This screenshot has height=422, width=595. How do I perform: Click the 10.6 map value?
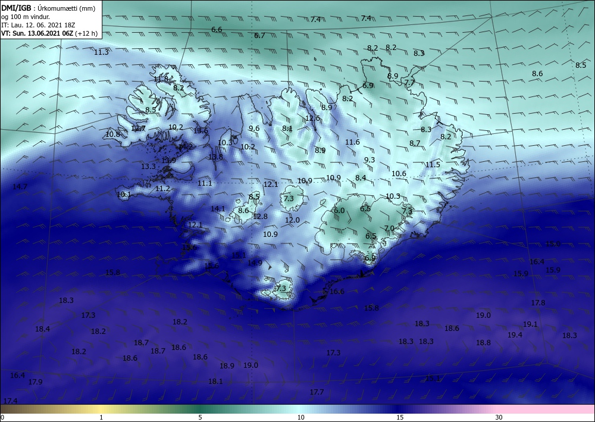click(x=399, y=174)
